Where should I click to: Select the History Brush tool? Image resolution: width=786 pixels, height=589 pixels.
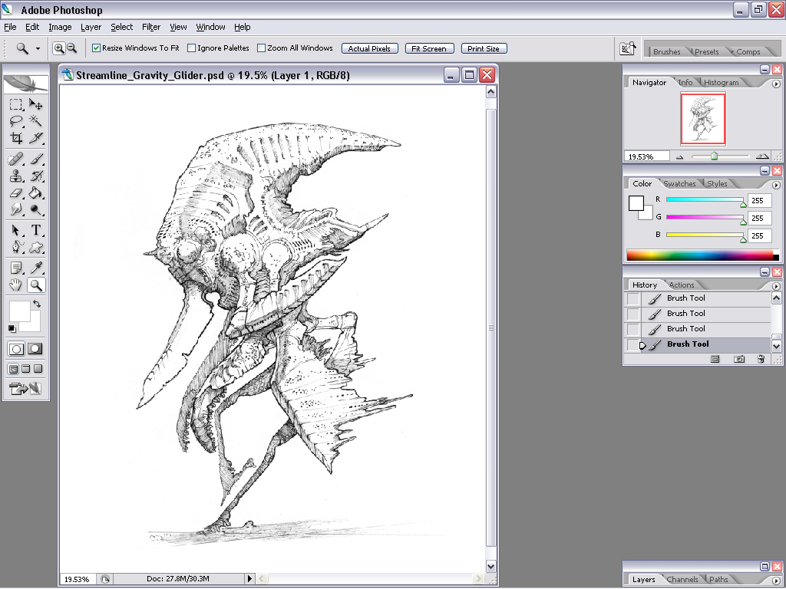(35, 176)
